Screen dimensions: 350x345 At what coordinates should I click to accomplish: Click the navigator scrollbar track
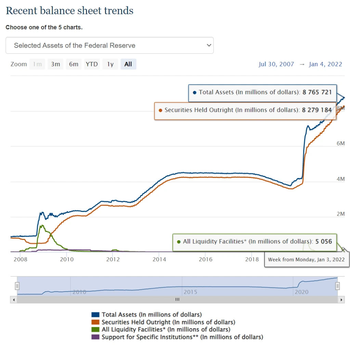pyautogui.click(x=177, y=299)
